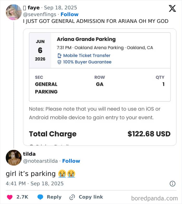
Task: Open tilda's profile avatar
Action: click(14, 157)
